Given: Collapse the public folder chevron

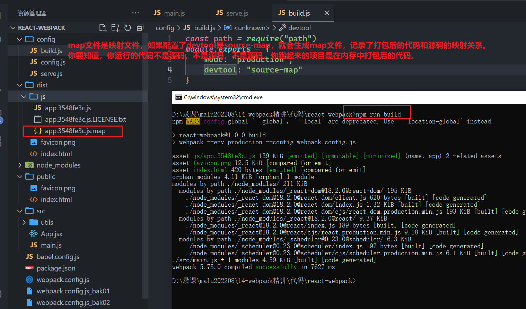Looking at the screenshot, I should pos(20,177).
